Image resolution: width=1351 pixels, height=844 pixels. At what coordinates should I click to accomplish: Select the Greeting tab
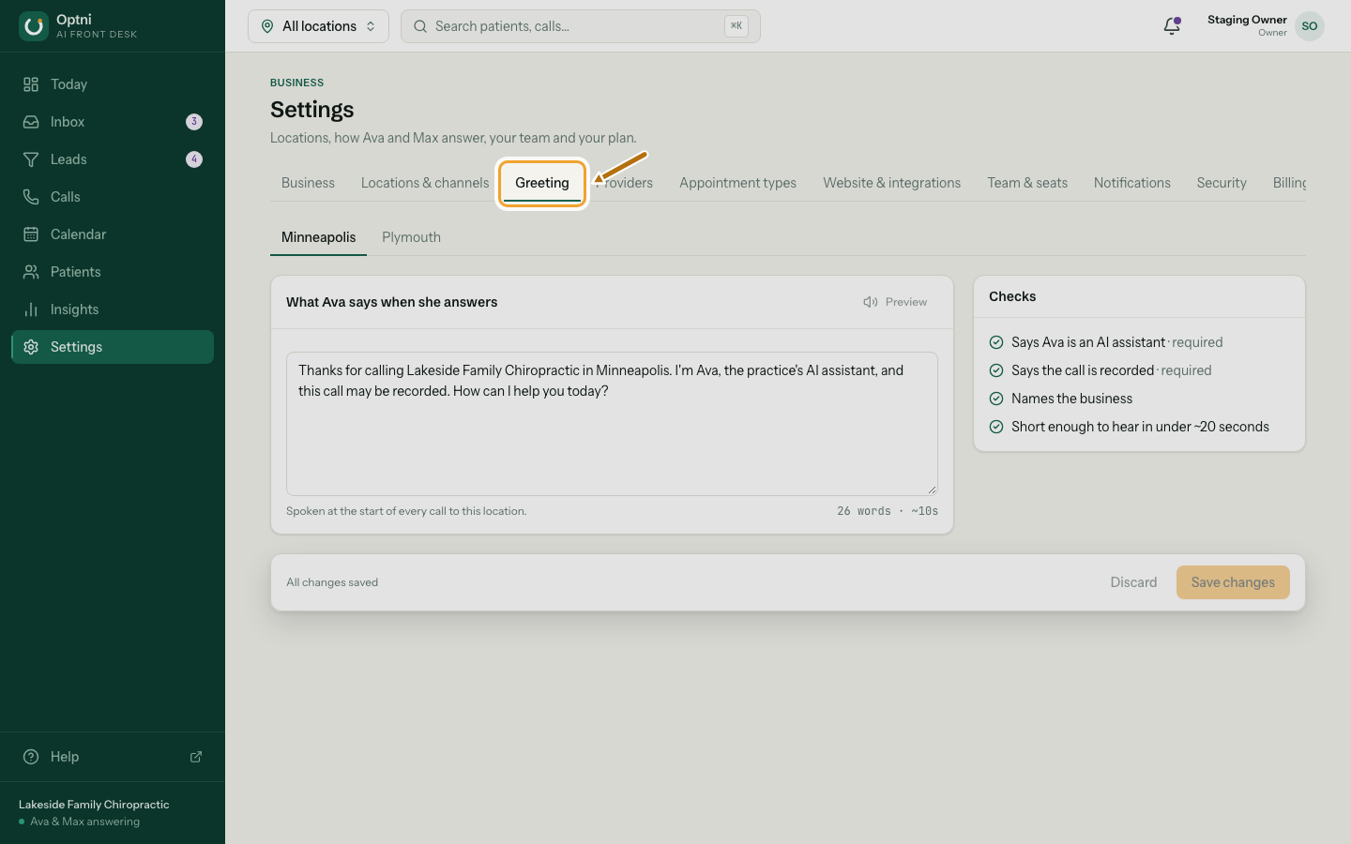click(x=542, y=183)
